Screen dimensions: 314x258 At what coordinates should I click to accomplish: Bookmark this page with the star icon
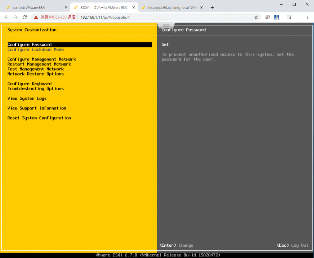256,17
